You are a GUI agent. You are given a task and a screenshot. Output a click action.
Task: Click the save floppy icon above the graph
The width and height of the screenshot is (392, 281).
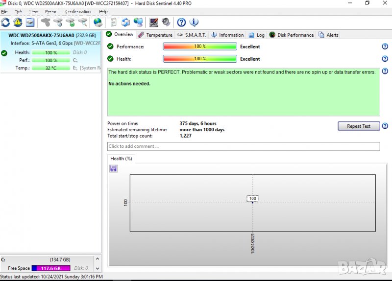(113, 168)
